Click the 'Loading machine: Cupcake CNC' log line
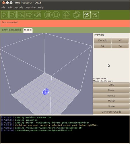 (26, 118)
